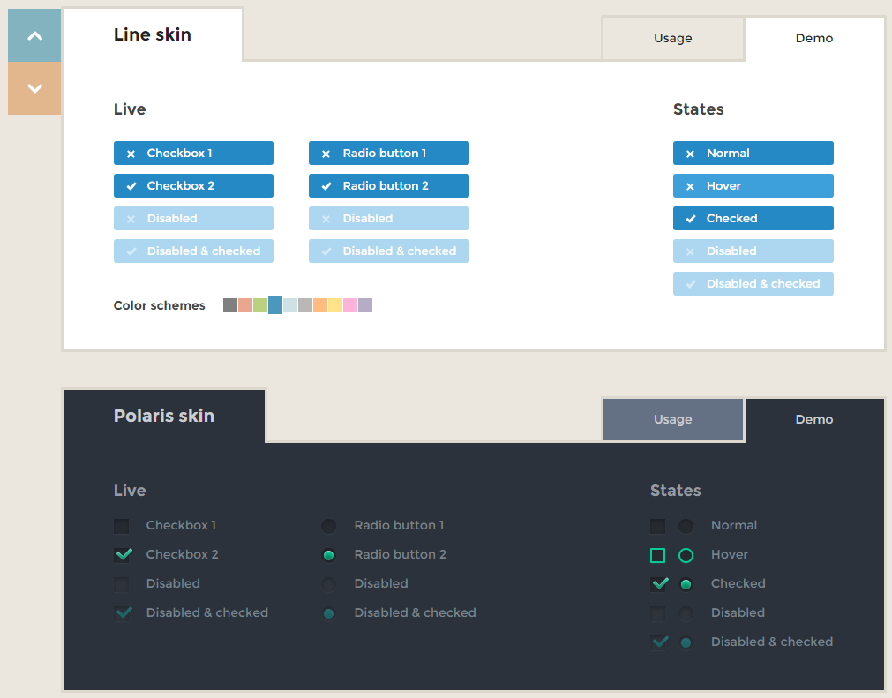Click the up chevron navigation arrow
This screenshot has height=698, width=892.
click(x=34, y=35)
